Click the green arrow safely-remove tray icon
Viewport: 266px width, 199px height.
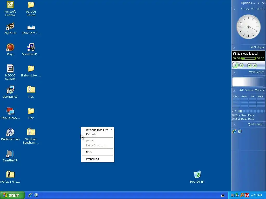coord(237,195)
